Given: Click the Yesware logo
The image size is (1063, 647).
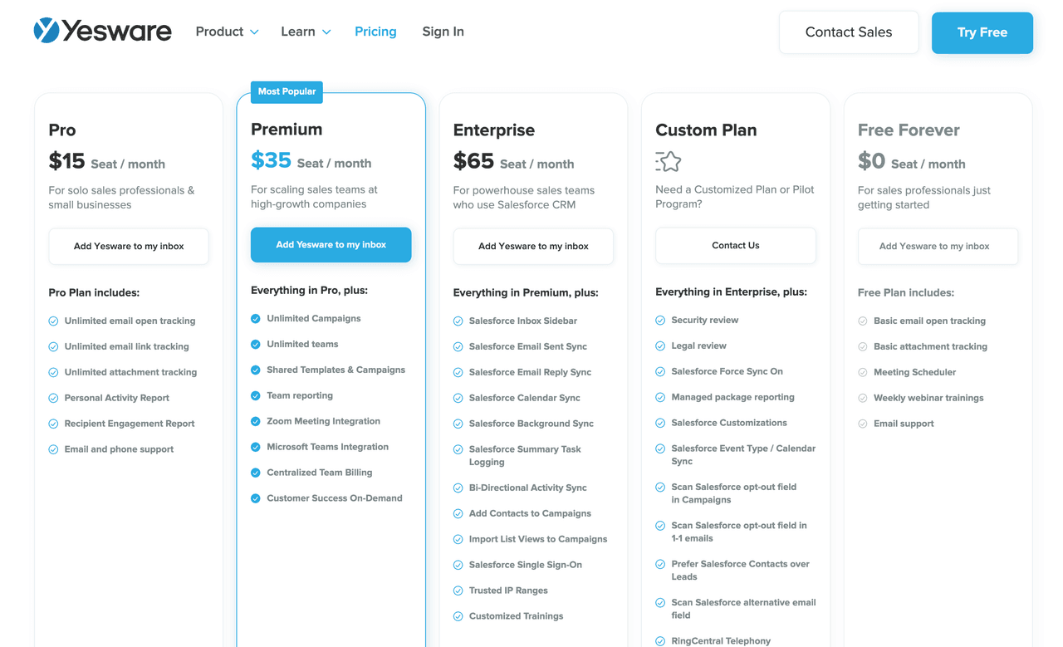Looking at the screenshot, I should 102,31.
